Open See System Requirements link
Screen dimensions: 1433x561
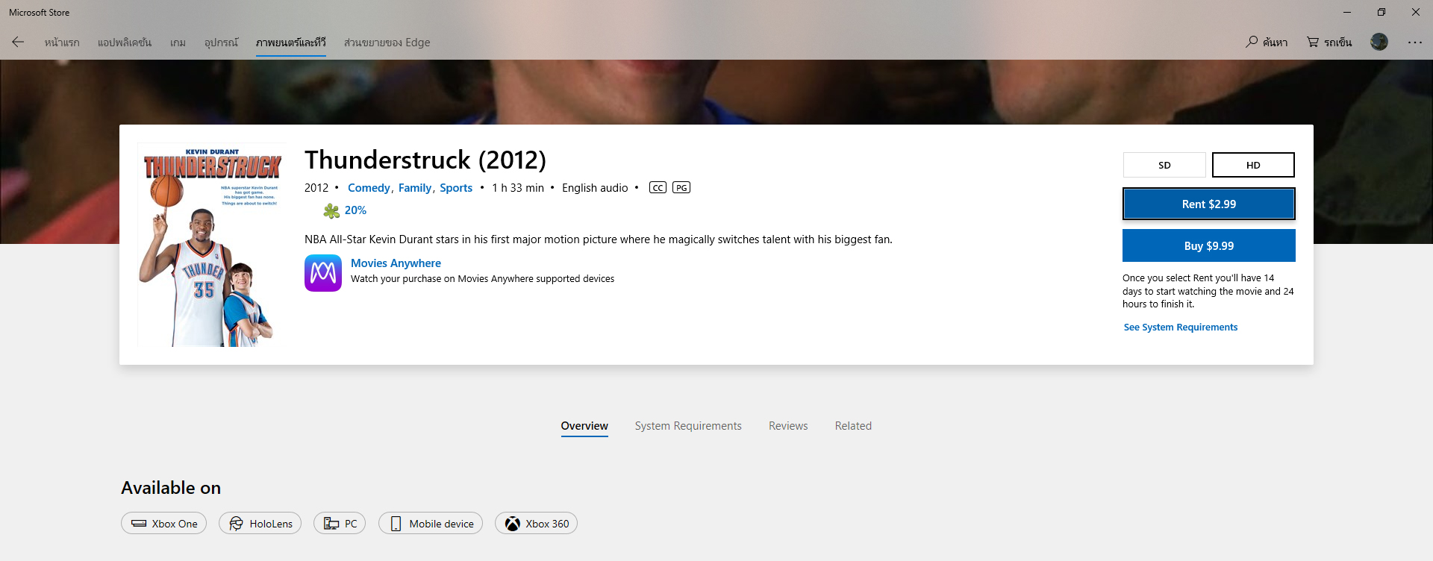click(1181, 327)
